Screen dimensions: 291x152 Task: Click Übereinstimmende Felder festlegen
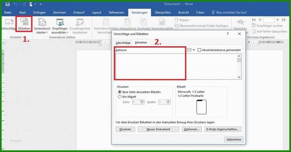201,26
